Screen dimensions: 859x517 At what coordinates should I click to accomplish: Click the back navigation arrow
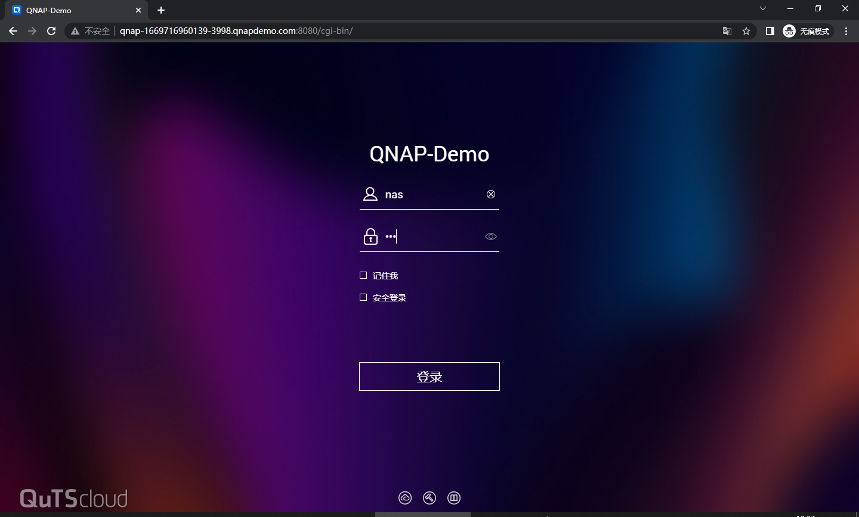pos(13,31)
